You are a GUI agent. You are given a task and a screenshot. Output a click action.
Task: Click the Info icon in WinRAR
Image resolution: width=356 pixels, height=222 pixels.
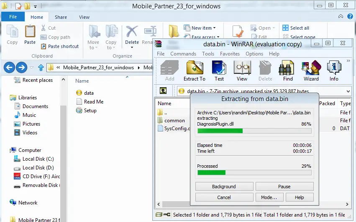coord(334,70)
